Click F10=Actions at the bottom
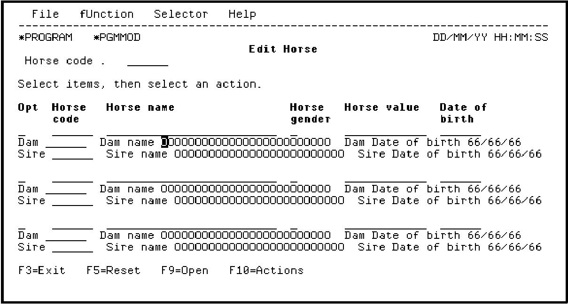The width and height of the screenshot is (568, 305). click(266, 271)
